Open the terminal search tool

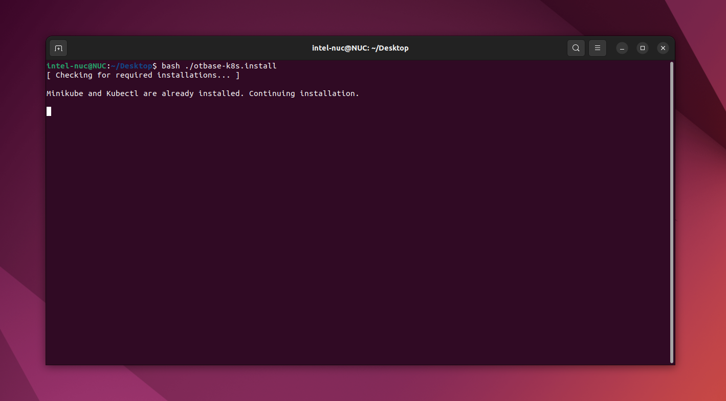576,48
